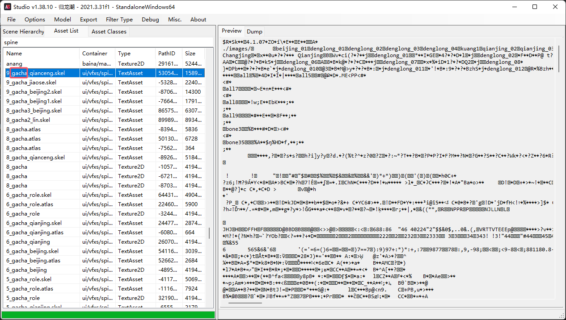
Task: Select the 6_gacha_qianjing.skel row
Action: [x=105, y=223]
